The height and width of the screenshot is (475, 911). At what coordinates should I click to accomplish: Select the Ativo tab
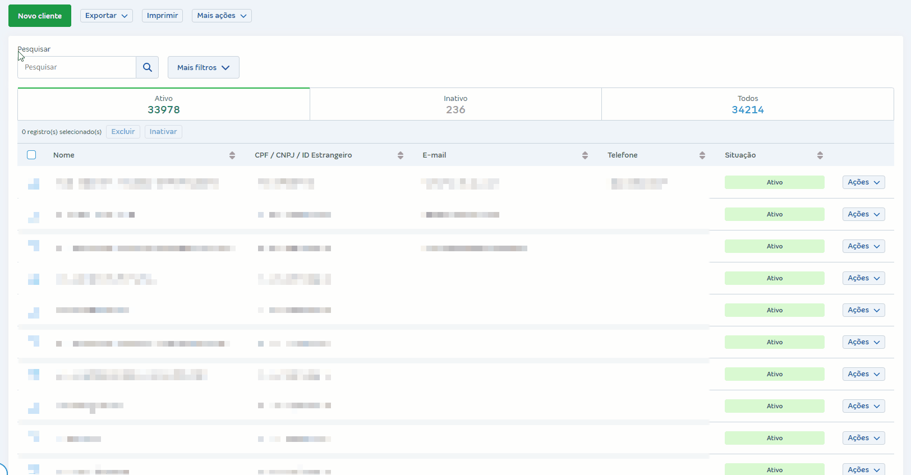click(x=164, y=104)
